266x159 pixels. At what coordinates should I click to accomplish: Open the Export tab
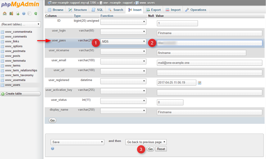click(x=153, y=10)
